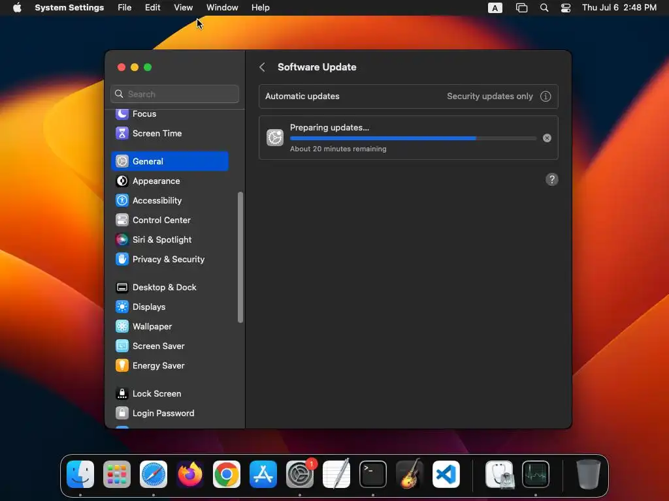Image resolution: width=669 pixels, height=501 pixels.
Task: Open the Edit menu
Action: [x=152, y=8]
